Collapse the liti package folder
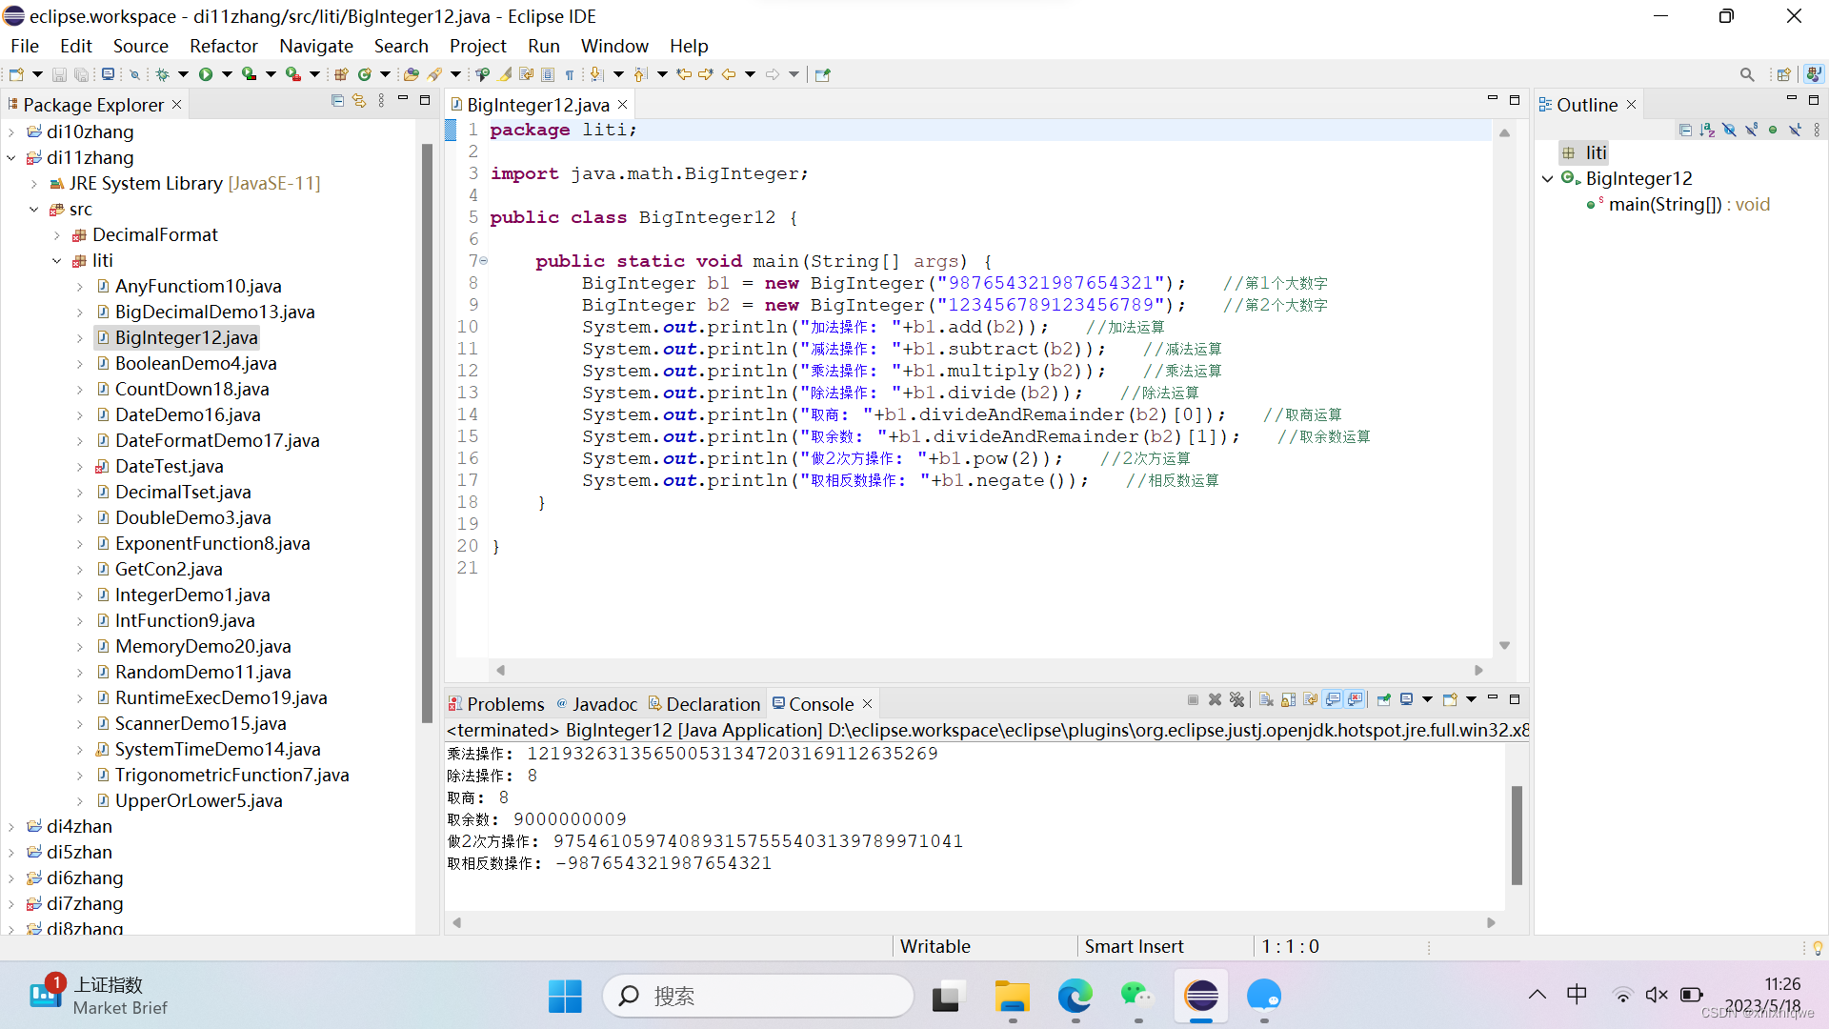The height and width of the screenshot is (1029, 1829). (x=57, y=261)
